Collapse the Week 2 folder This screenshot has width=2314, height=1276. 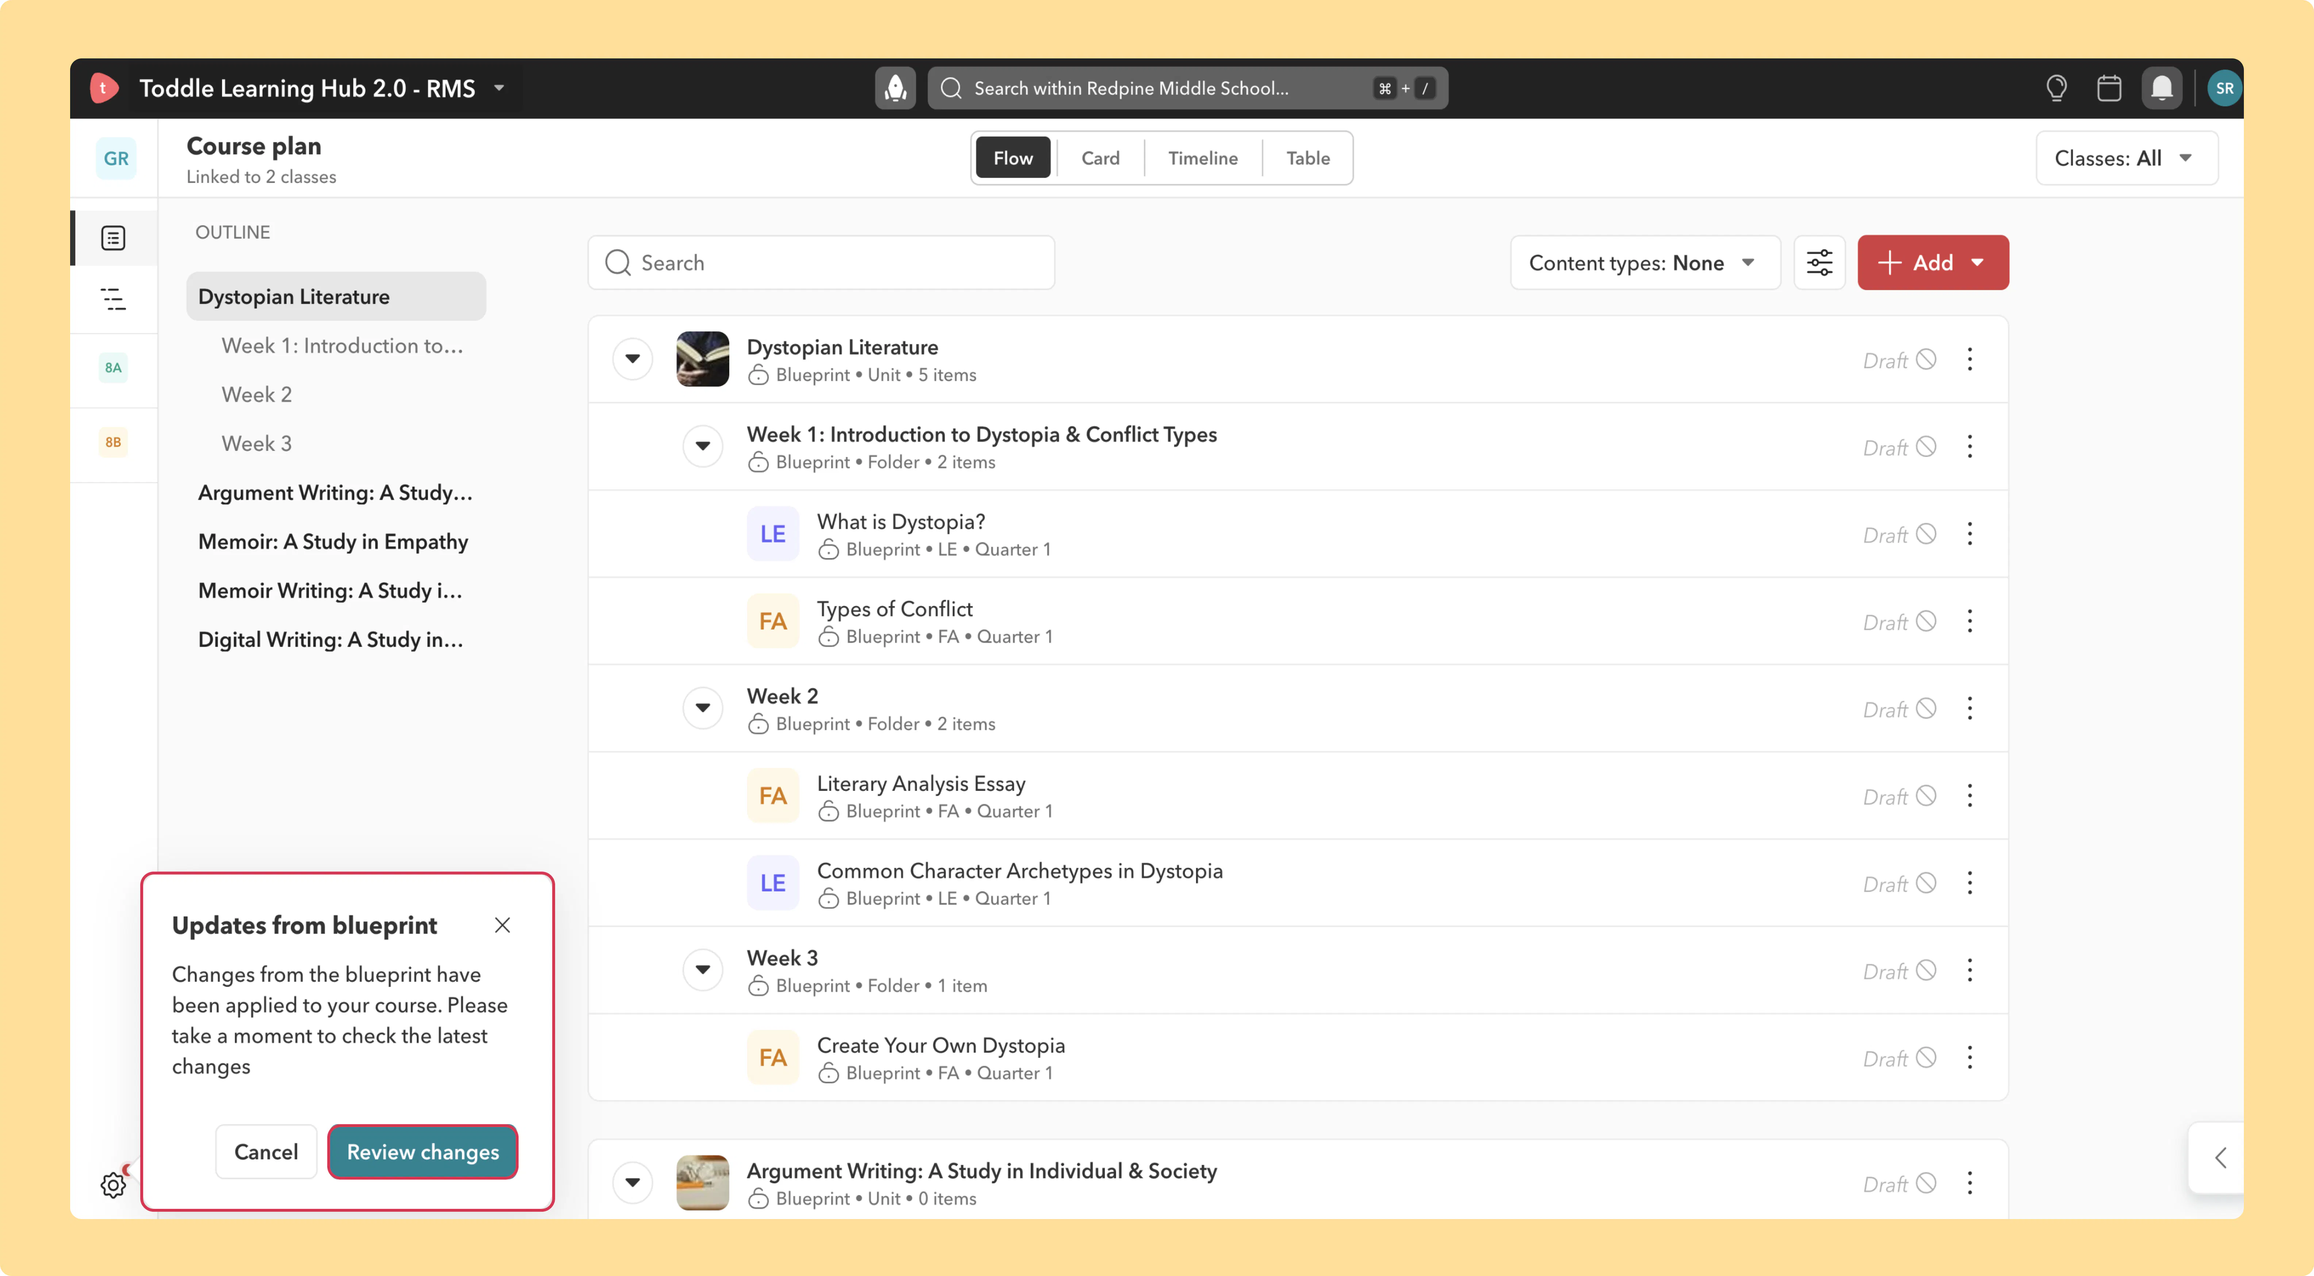click(x=702, y=708)
